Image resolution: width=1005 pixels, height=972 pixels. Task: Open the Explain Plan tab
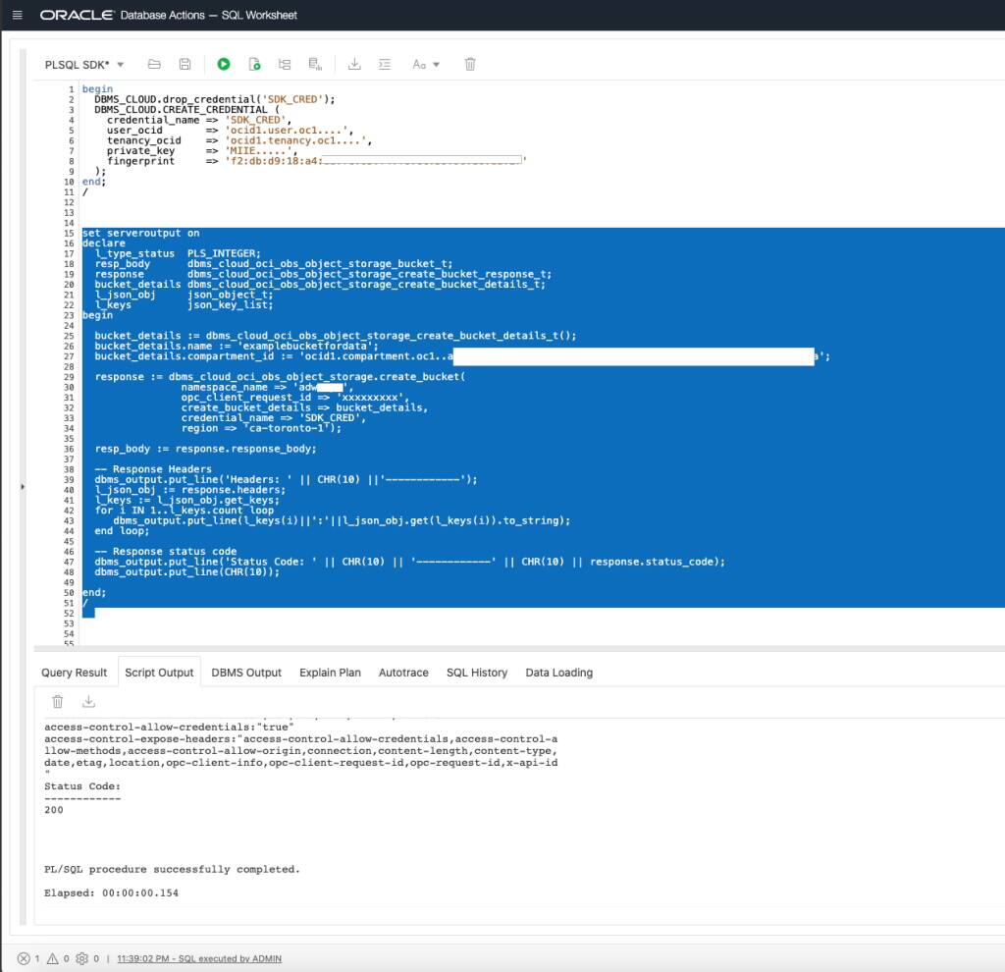(x=330, y=673)
